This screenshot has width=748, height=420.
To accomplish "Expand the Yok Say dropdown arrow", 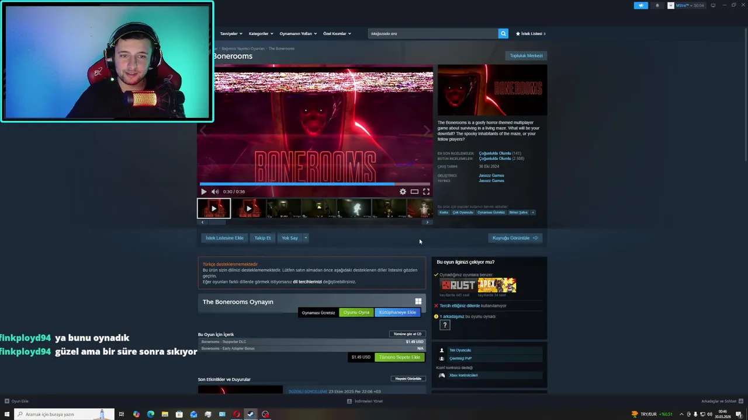I will coord(305,238).
